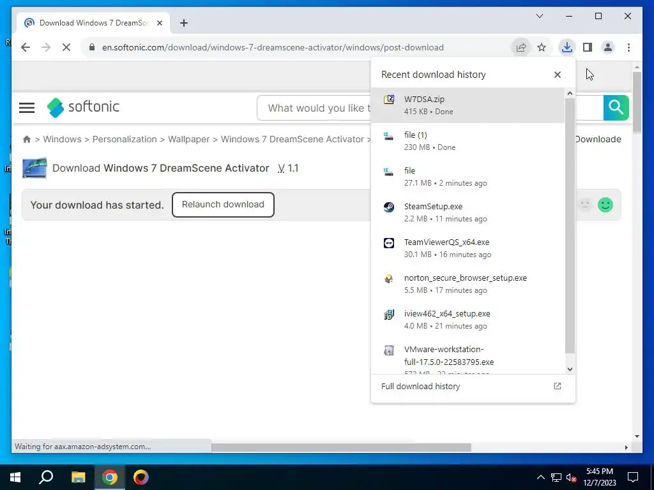Click the Wallpaper breadcrumb link
654x490 pixels.
tap(188, 139)
